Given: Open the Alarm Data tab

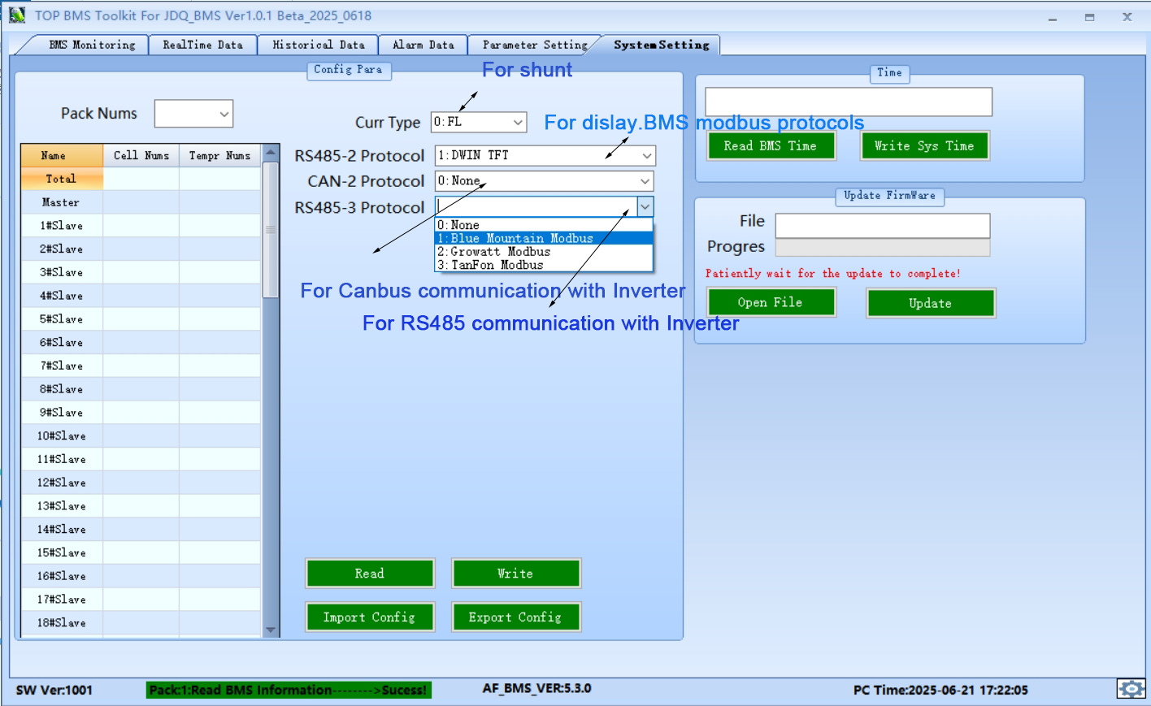Looking at the screenshot, I should pyautogui.click(x=423, y=45).
